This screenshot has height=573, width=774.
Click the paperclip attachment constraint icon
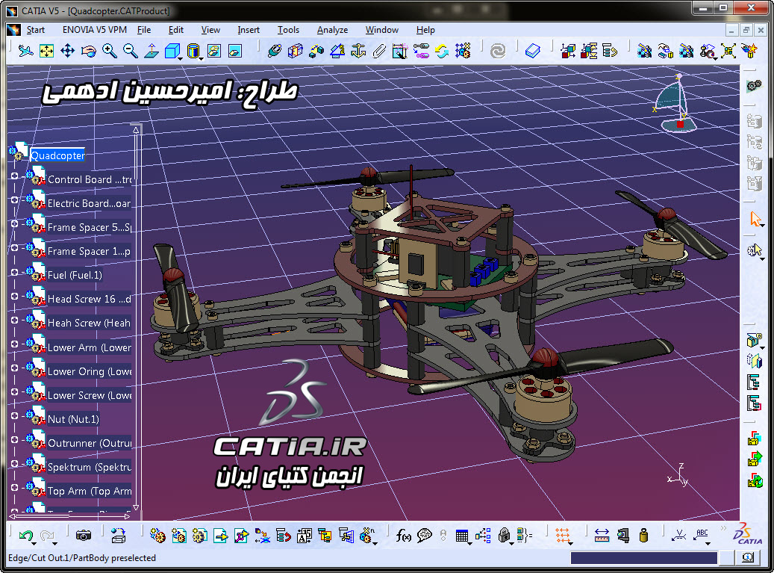click(x=379, y=50)
